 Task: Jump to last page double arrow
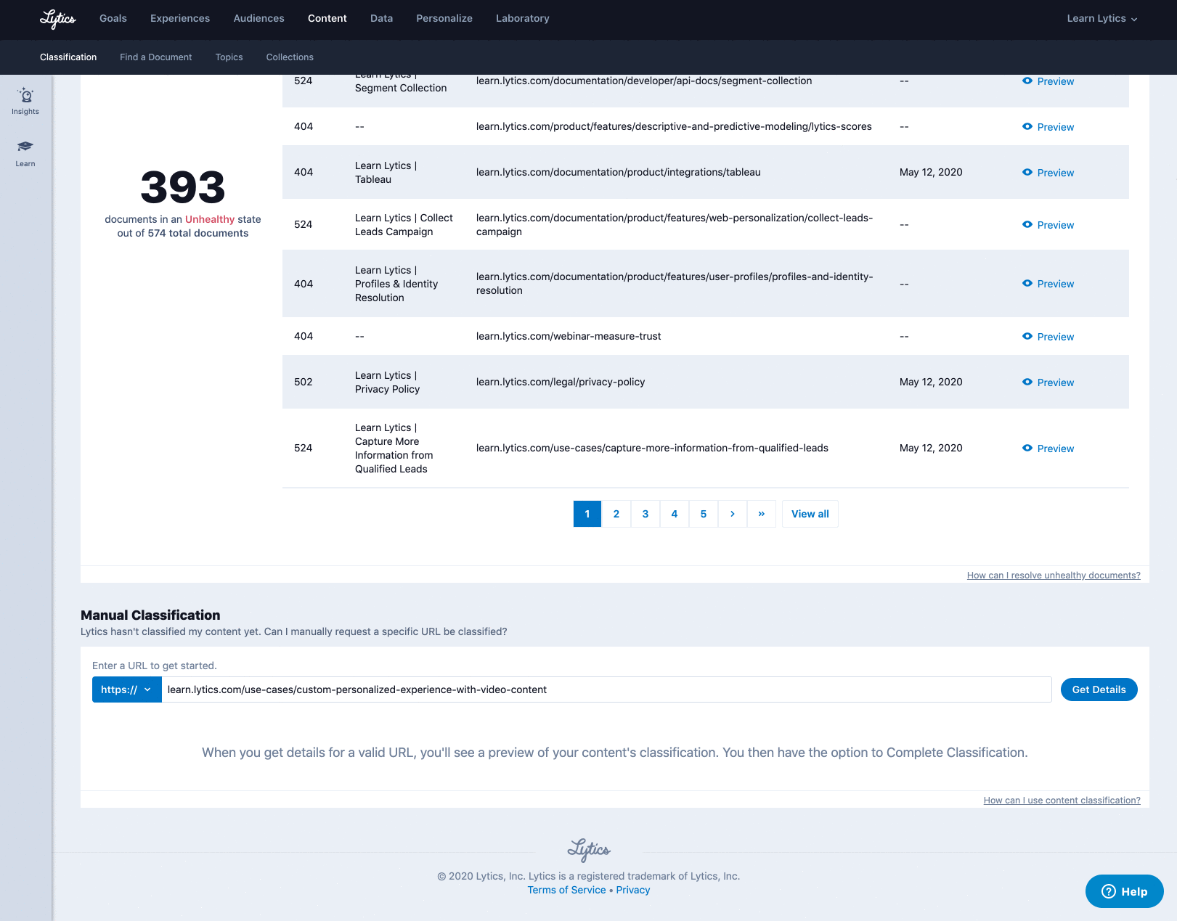click(x=762, y=514)
